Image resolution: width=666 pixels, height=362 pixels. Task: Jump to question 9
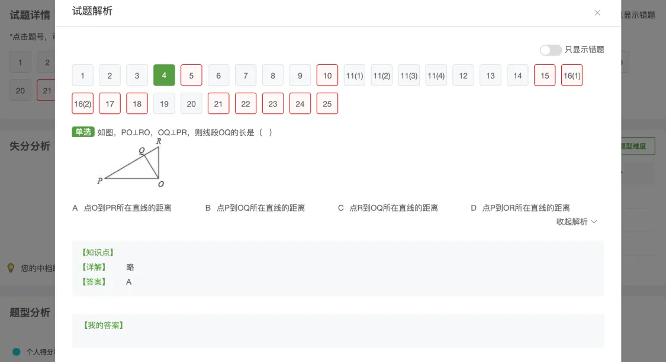300,76
